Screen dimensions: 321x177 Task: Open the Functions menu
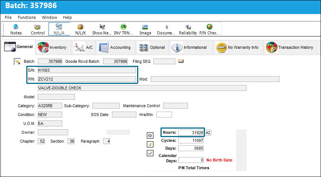coord(27,17)
